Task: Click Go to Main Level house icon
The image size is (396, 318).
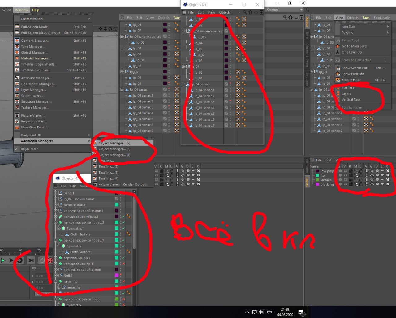Action: tap(338, 46)
